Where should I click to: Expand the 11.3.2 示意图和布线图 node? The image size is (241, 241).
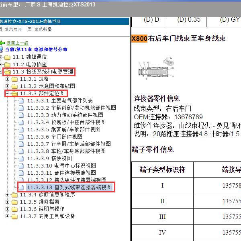click(7, 86)
